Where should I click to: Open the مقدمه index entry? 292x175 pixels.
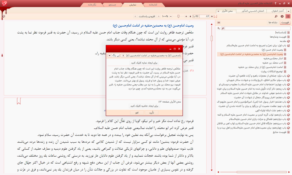tap(283, 41)
